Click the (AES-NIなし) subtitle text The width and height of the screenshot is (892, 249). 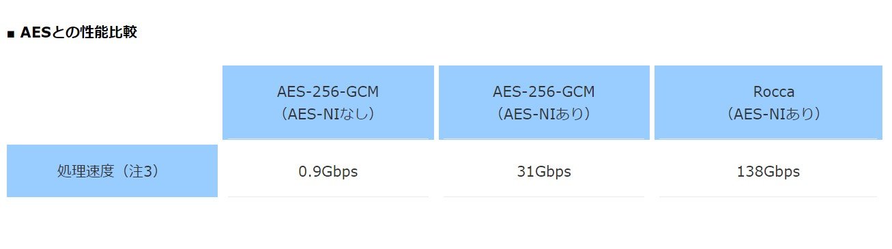pos(328,114)
